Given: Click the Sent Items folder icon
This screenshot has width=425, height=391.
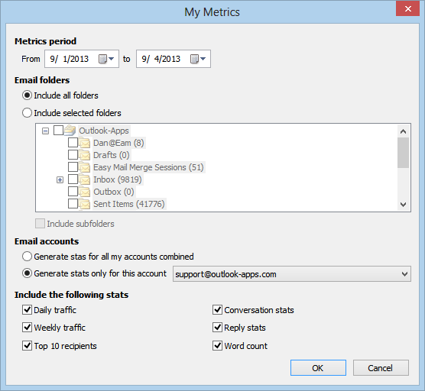Looking at the screenshot, I should pos(84,204).
